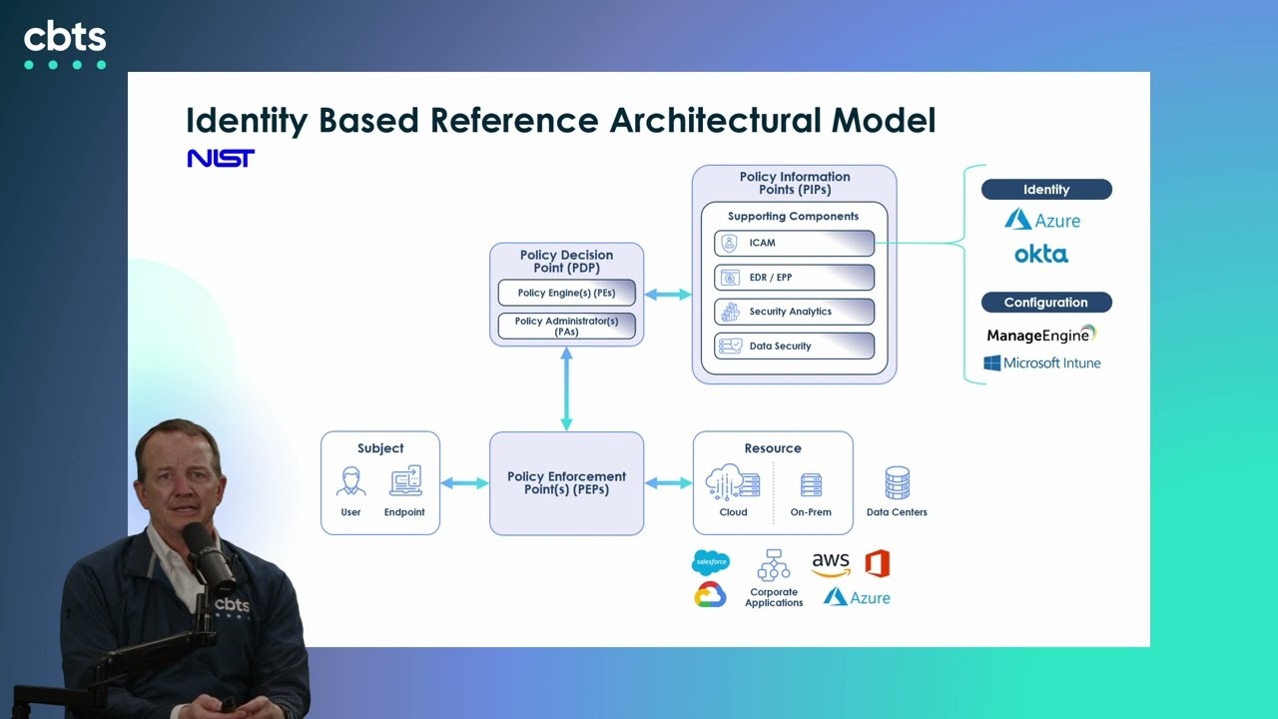The image size is (1278, 719).
Task: Select the Identity pill label
Action: [1046, 190]
